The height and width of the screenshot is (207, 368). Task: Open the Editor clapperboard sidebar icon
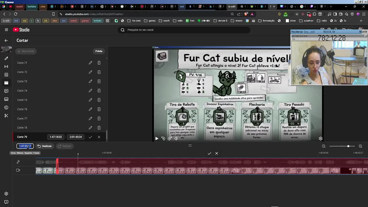coord(6,83)
